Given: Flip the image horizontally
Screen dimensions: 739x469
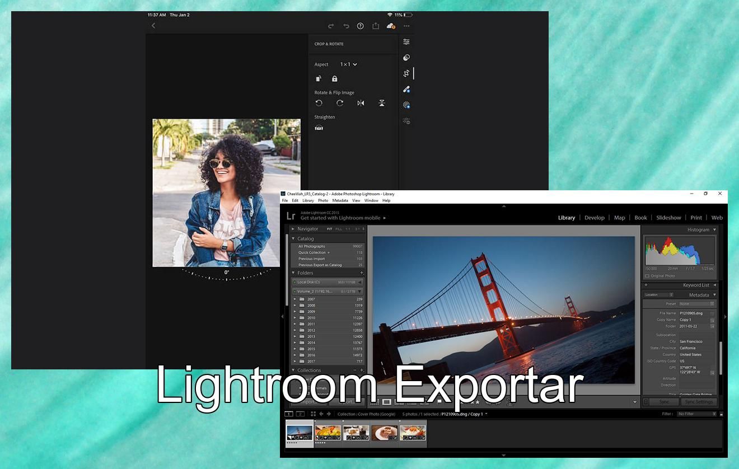Looking at the screenshot, I should point(361,103).
